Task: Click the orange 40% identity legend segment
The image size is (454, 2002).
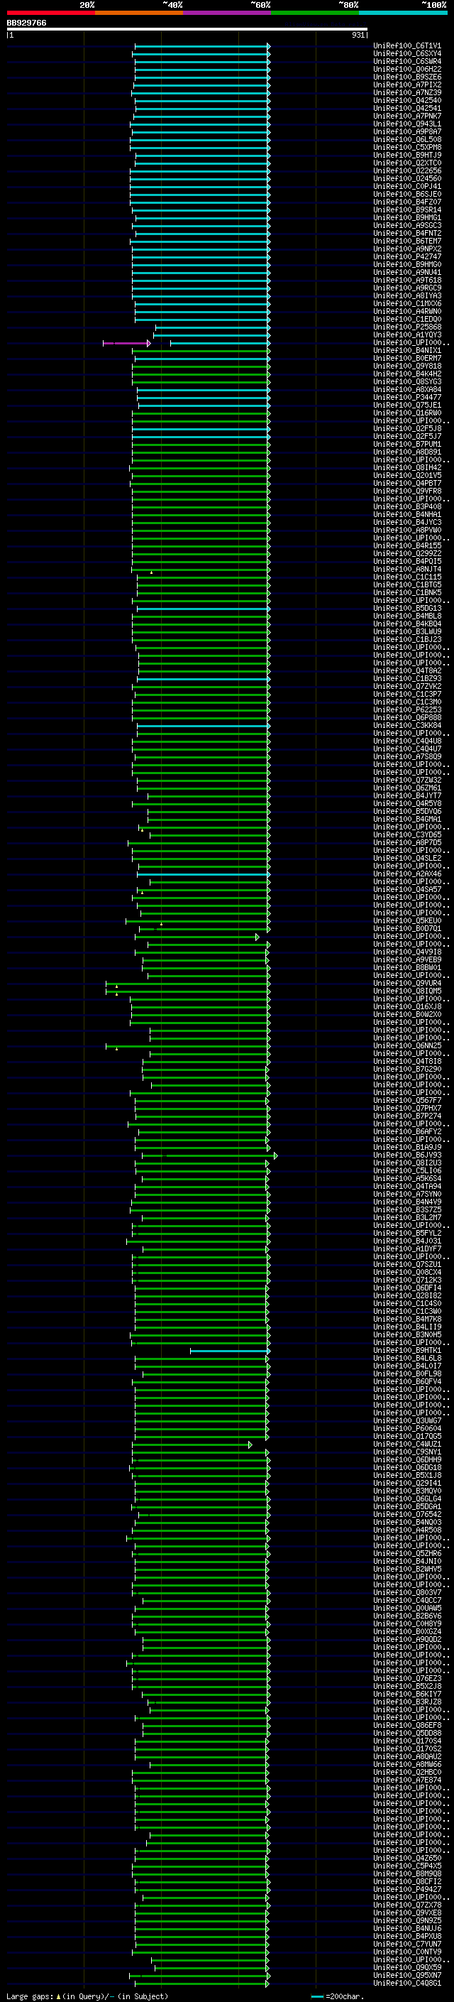Action: click(x=139, y=13)
